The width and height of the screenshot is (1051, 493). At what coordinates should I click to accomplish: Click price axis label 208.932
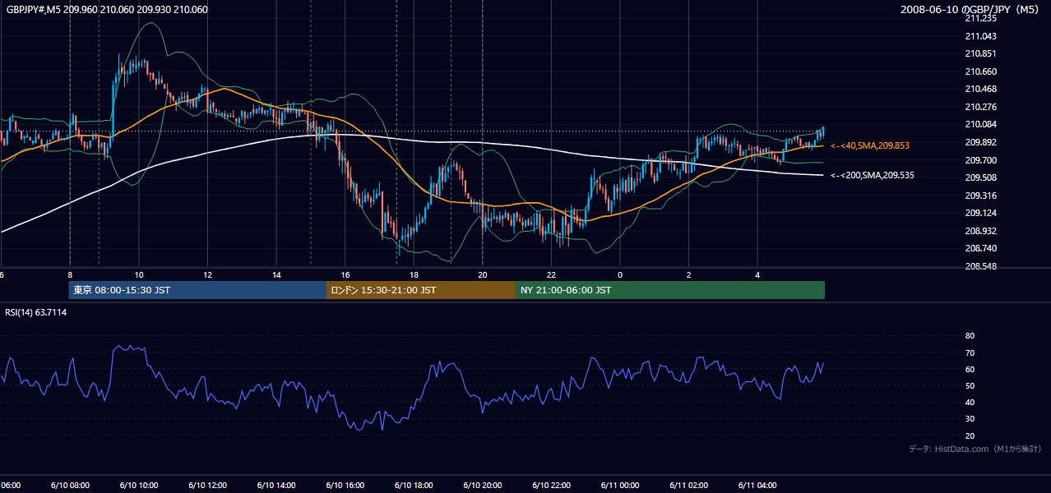click(980, 231)
